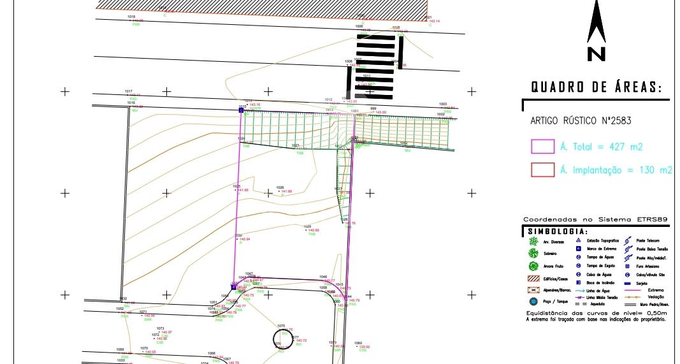Select the Poste Telecom legend symbol
The width and height of the screenshot is (680, 364).
628,241
